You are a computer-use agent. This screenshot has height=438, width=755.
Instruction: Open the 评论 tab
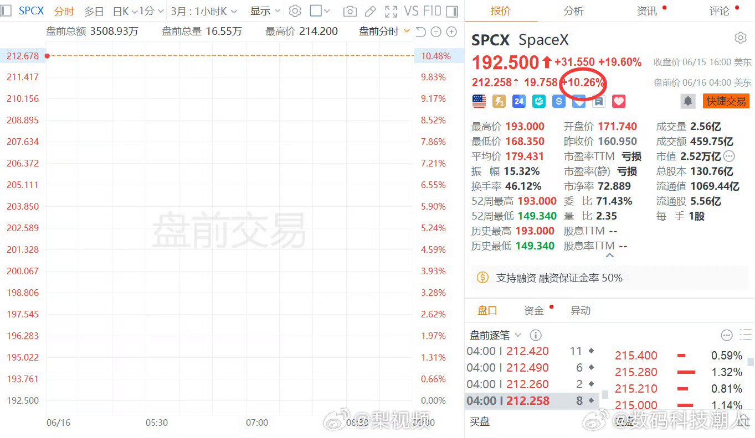(720, 11)
